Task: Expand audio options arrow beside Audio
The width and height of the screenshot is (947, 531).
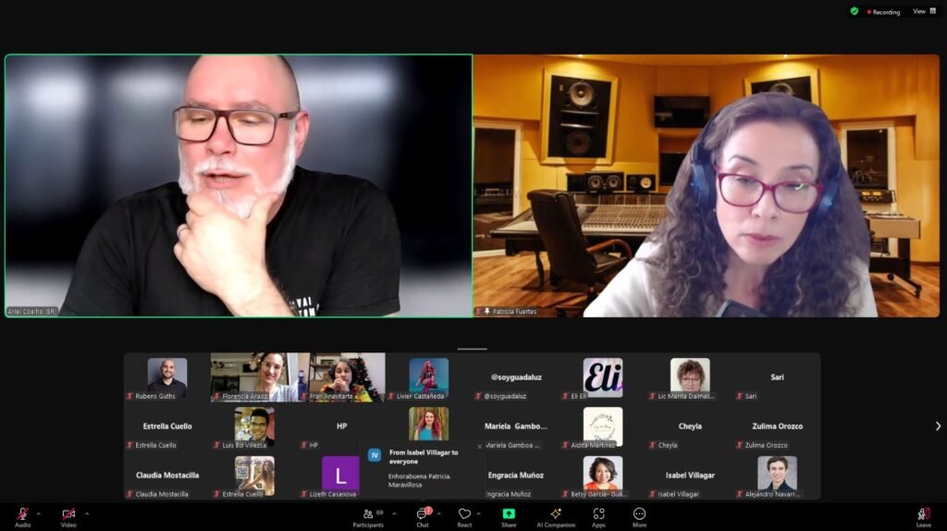Action: point(39,514)
